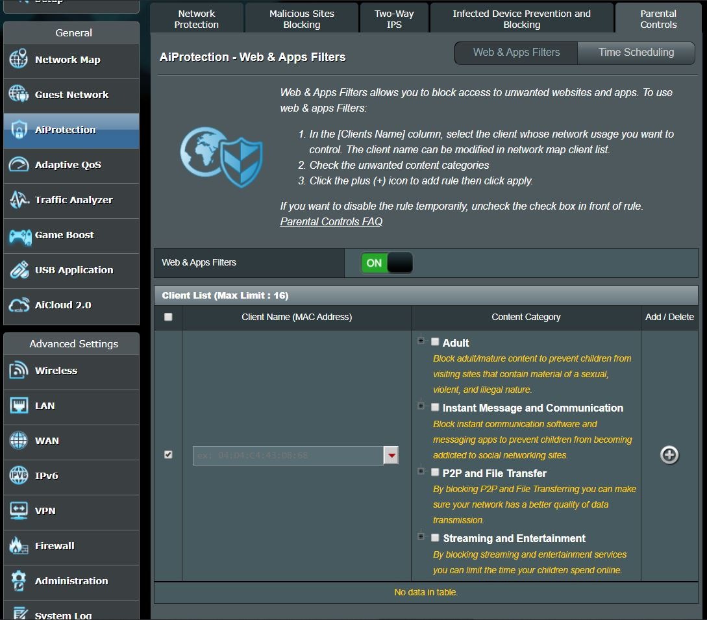Image resolution: width=707 pixels, height=620 pixels.
Task: Click the Game Boost gamepad icon
Action: 19,235
